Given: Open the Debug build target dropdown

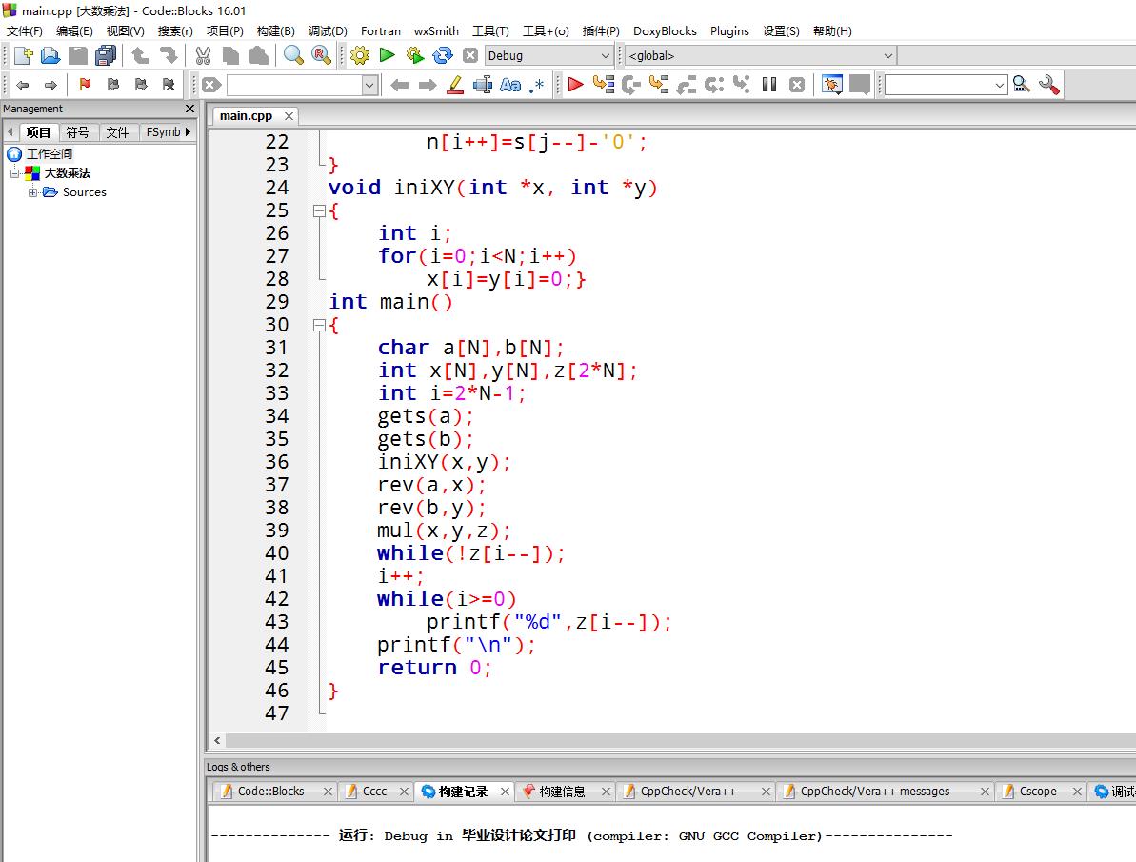Looking at the screenshot, I should 605,56.
